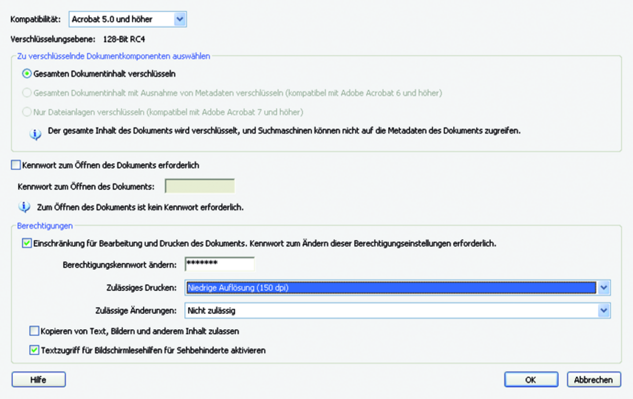Enable Kopieren von Text, Bildern zulassen
The width and height of the screenshot is (633, 399).
tap(34, 331)
